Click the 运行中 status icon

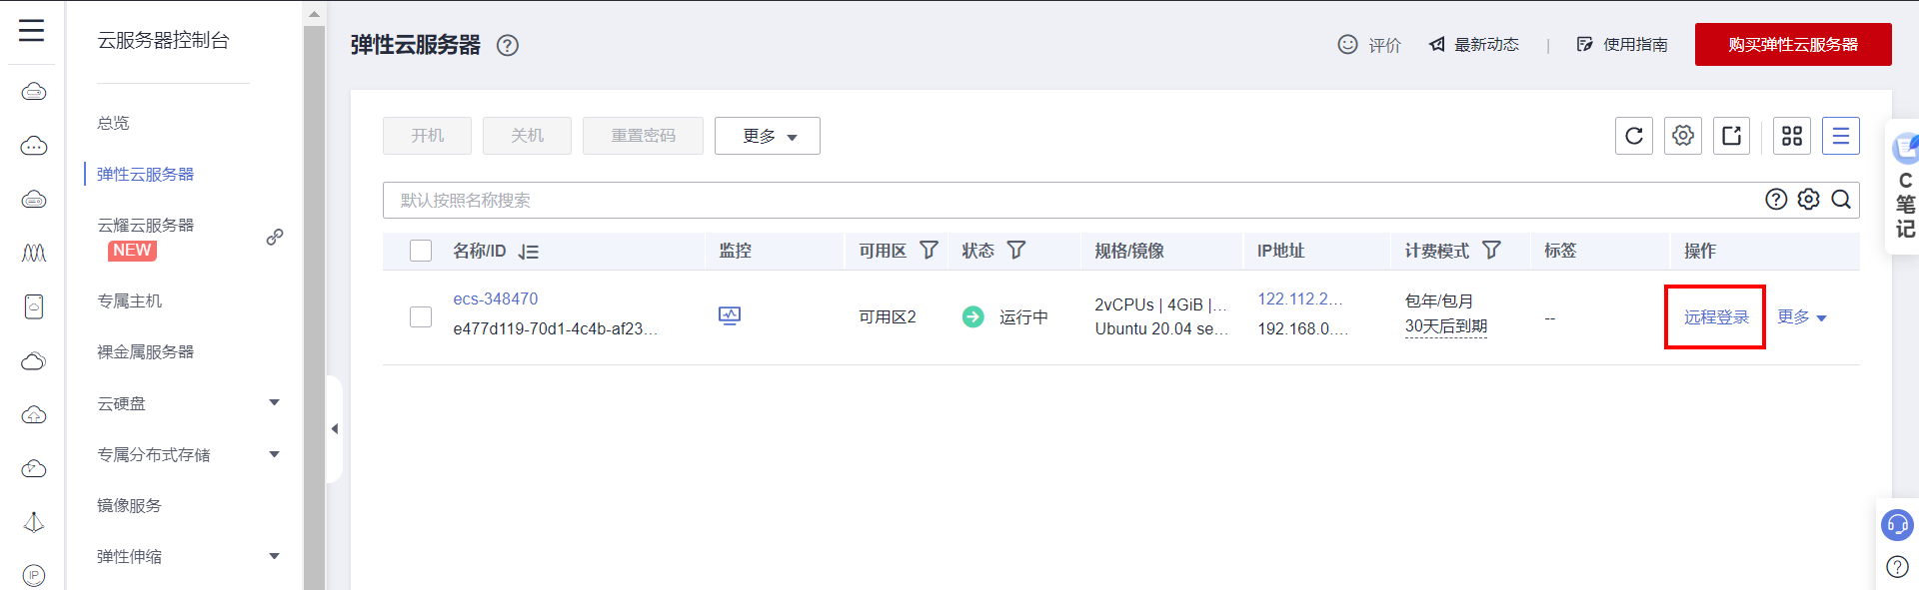pos(972,316)
